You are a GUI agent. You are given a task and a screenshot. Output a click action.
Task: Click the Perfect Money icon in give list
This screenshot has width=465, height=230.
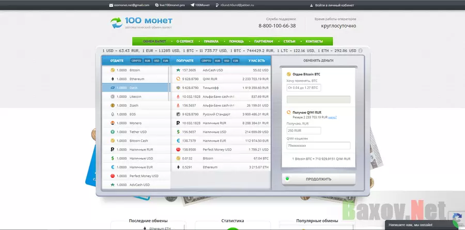tap(113, 176)
